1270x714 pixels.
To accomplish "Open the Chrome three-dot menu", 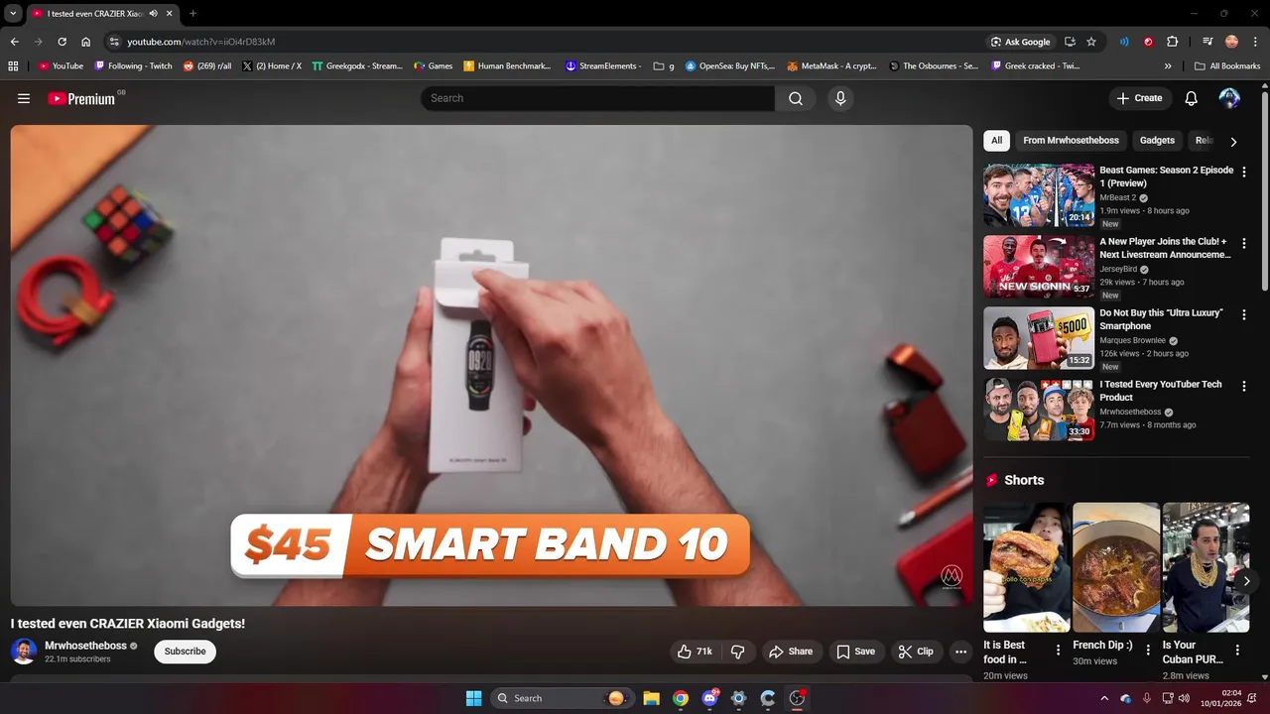I will (1255, 42).
